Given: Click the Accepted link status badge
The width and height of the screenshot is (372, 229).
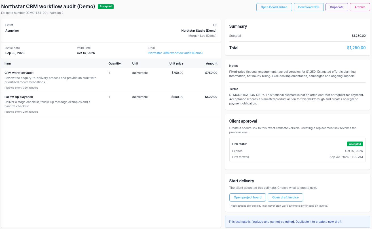Looking at the screenshot, I should coord(355,144).
